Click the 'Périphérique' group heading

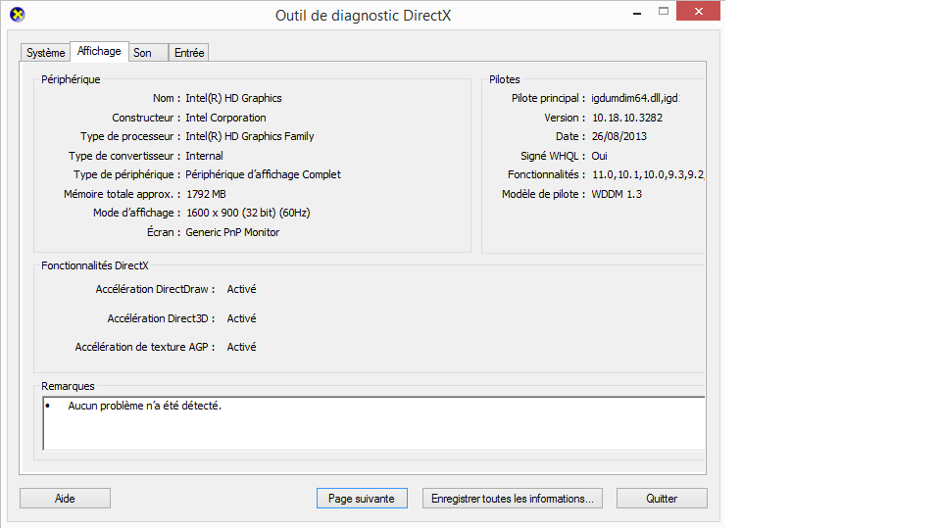tap(71, 79)
